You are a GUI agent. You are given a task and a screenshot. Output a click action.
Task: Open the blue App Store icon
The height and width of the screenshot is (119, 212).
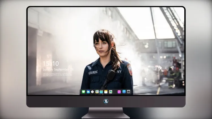124,92
